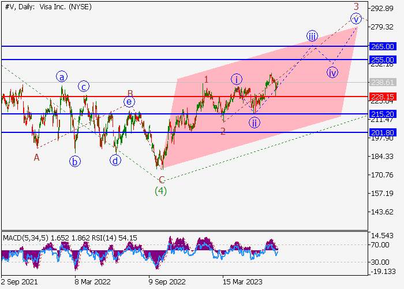Screen dimensions: 404x289
Task: Click the brown wave 'C' label
Action: point(161,180)
